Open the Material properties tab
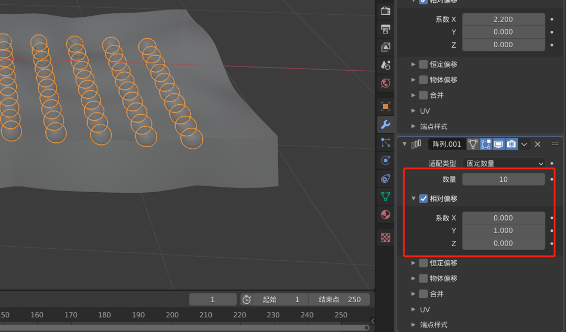 tap(386, 215)
